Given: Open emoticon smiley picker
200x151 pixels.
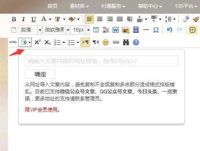Looking at the screenshot, I should [x=106, y=42].
